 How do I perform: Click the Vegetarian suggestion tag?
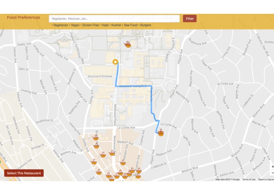61,25
